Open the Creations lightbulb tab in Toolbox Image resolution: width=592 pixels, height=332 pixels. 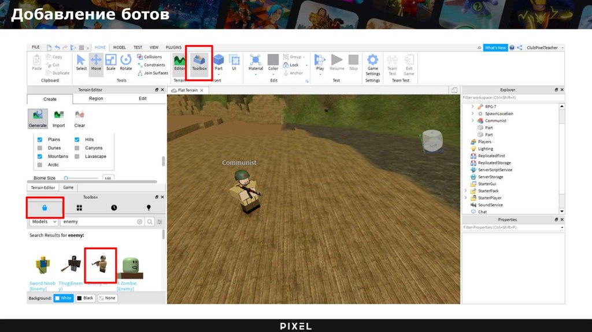(x=149, y=208)
